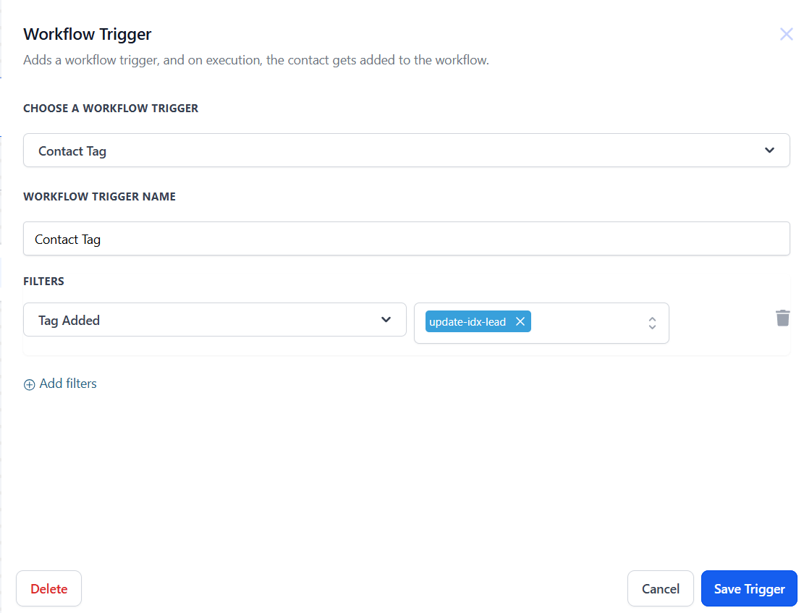Click the blue Save Trigger button
This screenshot has width=804, height=613.
[x=749, y=589]
